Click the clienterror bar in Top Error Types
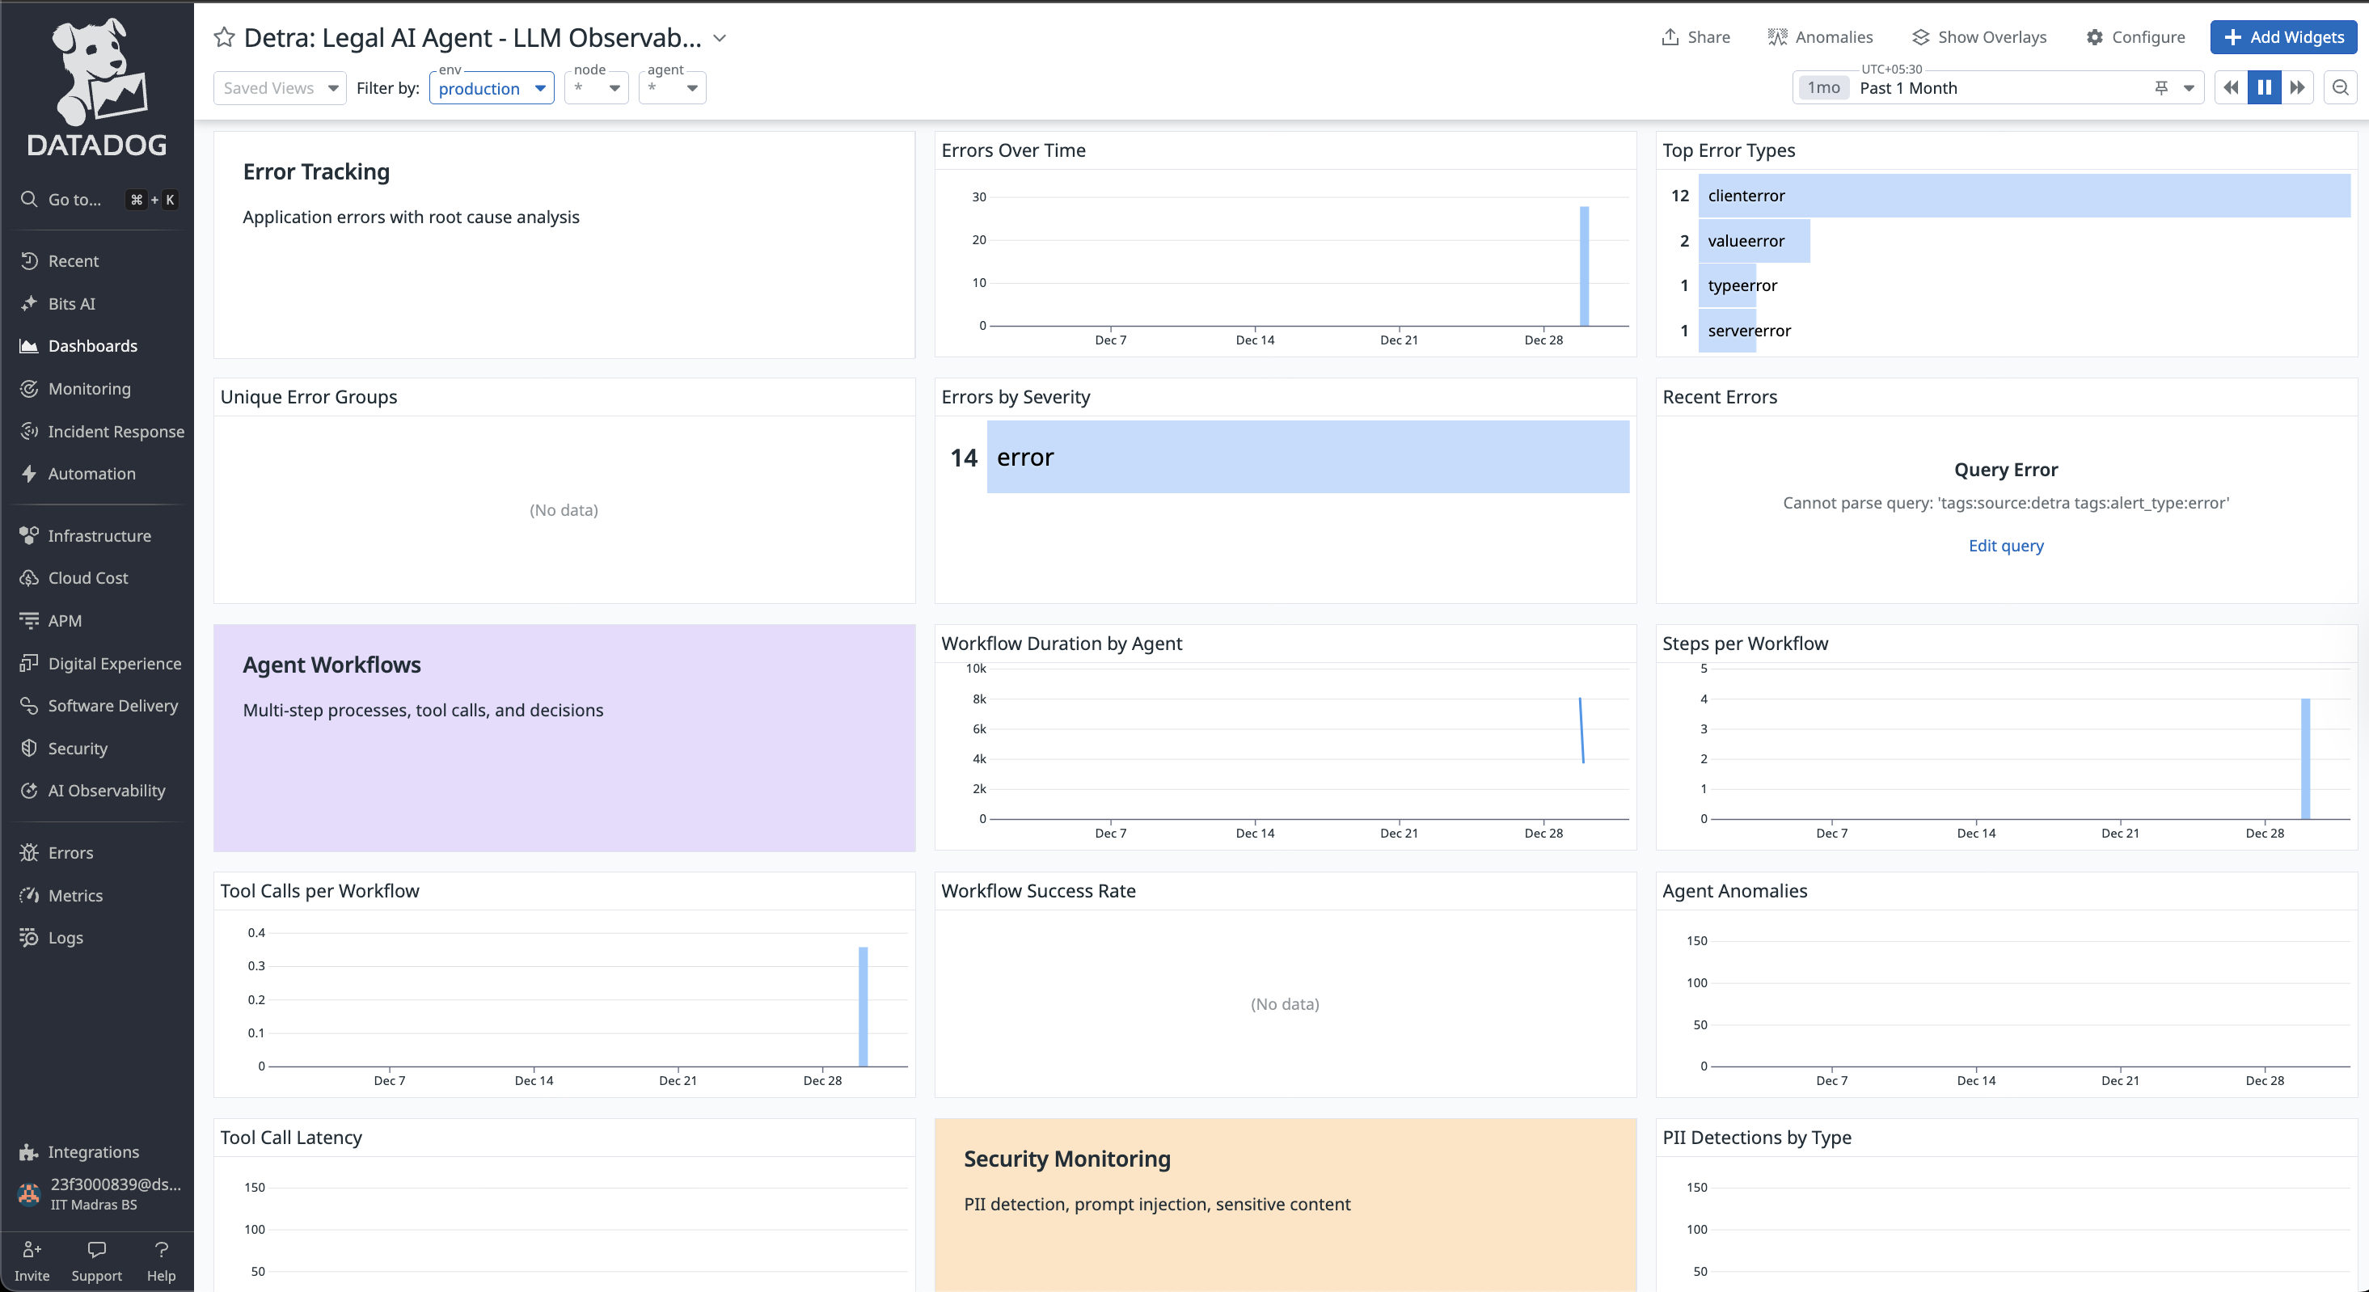Viewport: 2369px width, 1292px height. click(2023, 196)
